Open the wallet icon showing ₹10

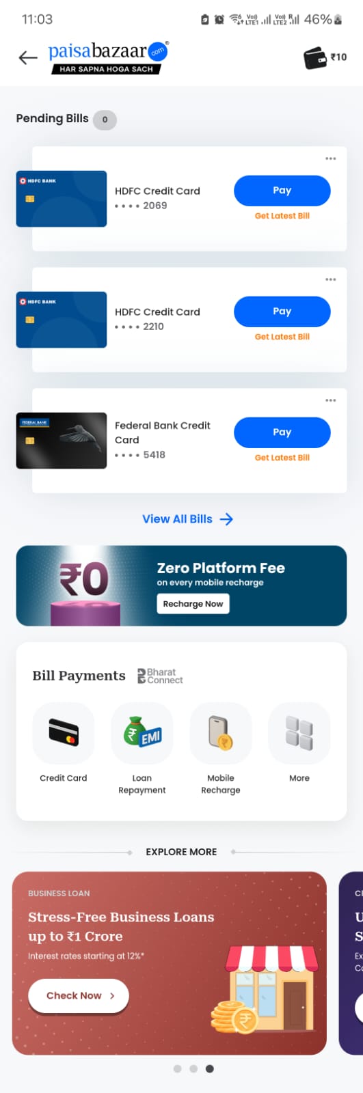pyautogui.click(x=325, y=58)
